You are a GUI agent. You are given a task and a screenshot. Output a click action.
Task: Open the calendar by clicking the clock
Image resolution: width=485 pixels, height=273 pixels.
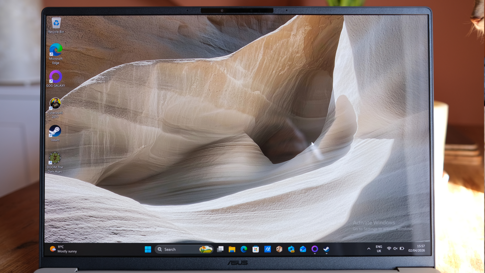417,248
